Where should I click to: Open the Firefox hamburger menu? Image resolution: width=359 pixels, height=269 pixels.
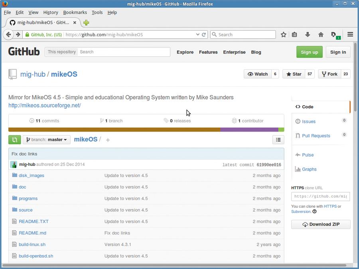(x=350, y=35)
